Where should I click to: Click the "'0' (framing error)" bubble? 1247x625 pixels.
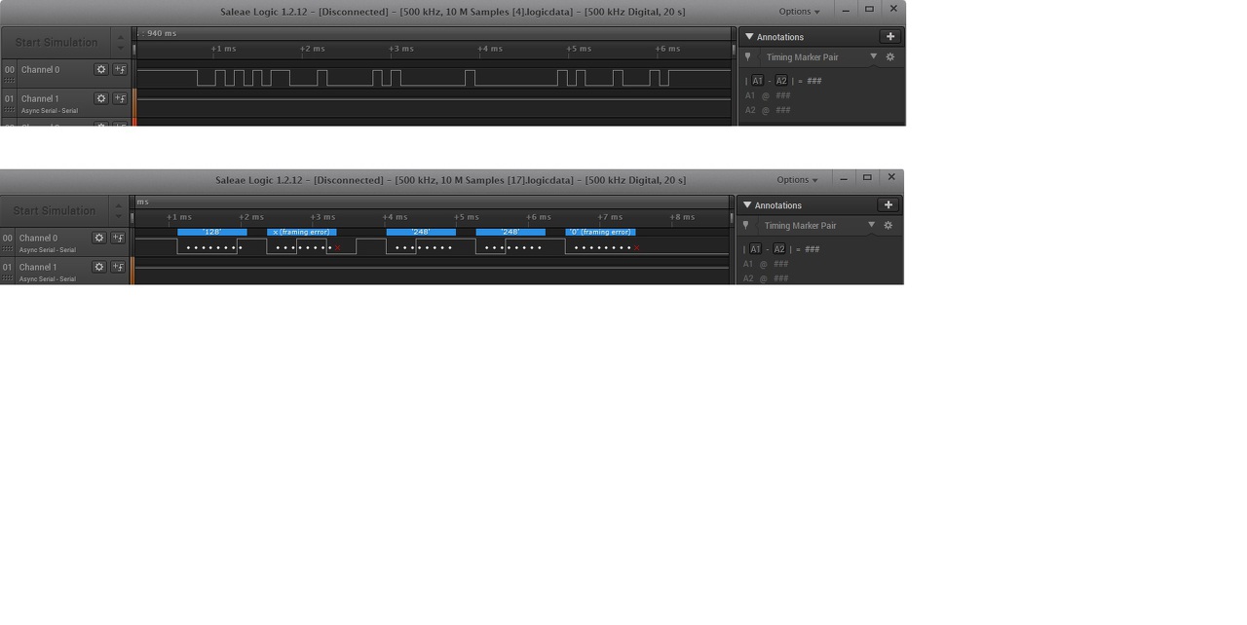coord(601,232)
